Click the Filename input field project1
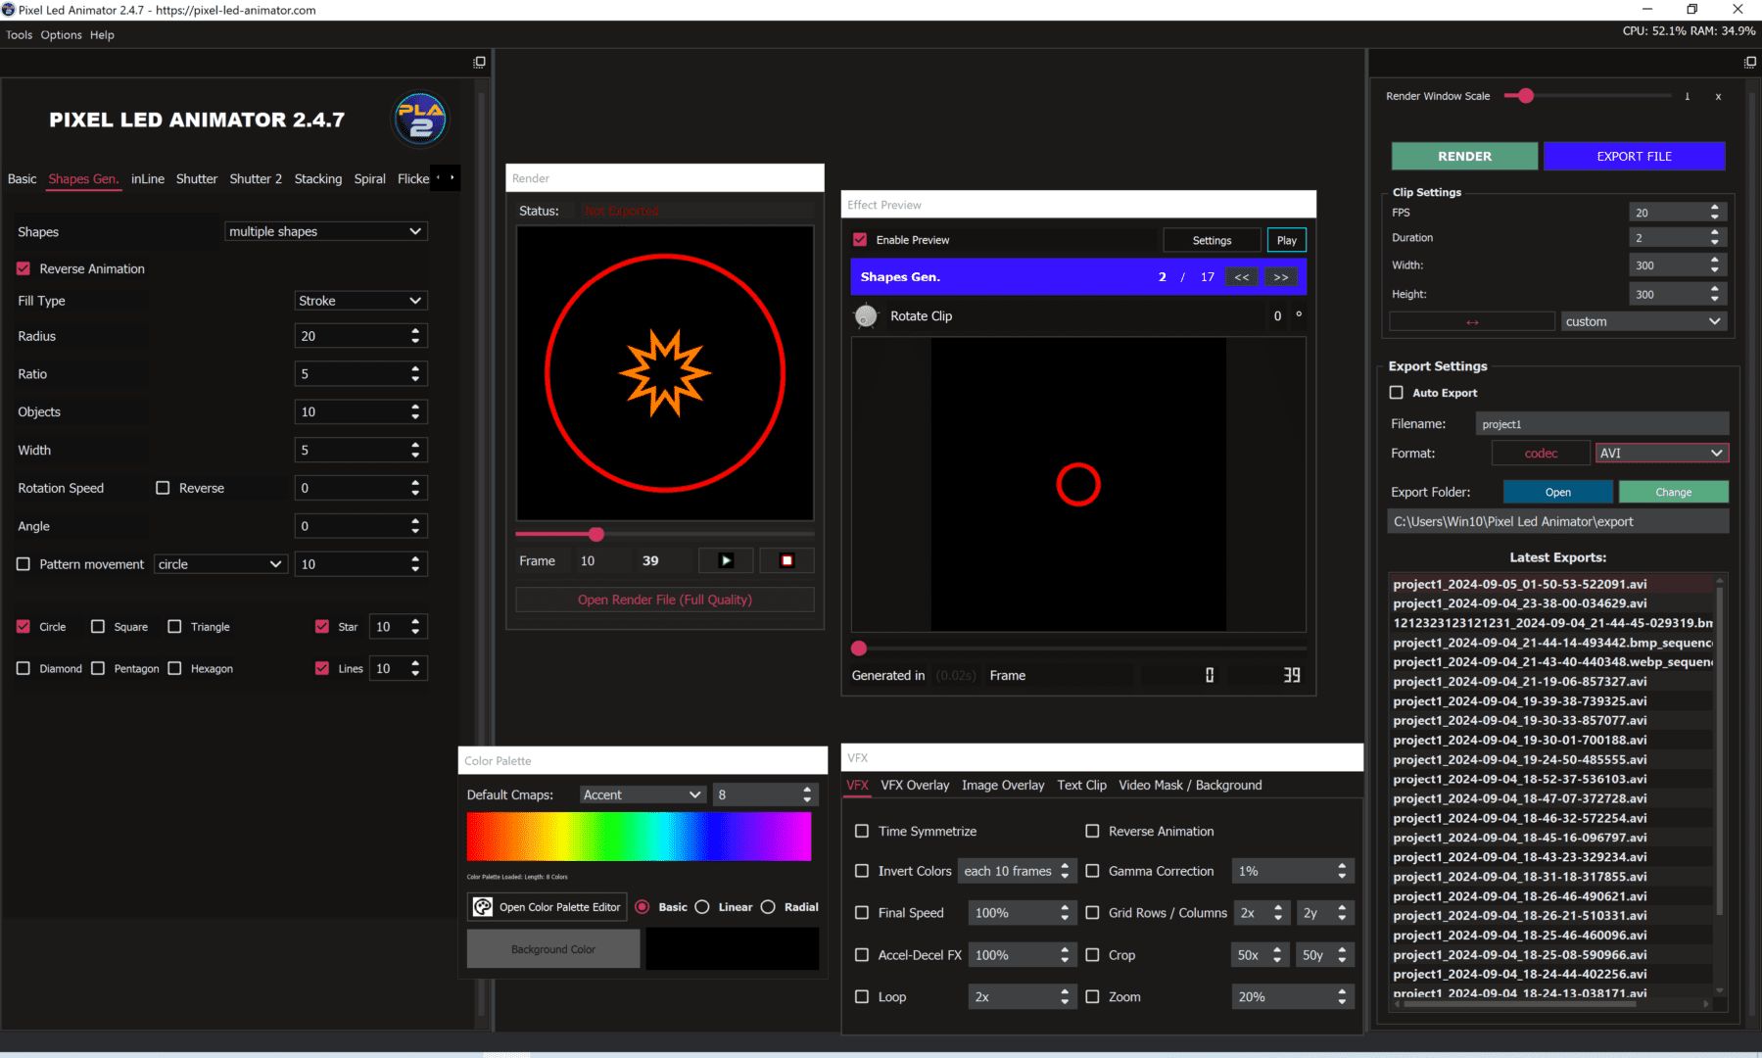Viewport: 1762px width, 1058px height. click(x=1601, y=424)
